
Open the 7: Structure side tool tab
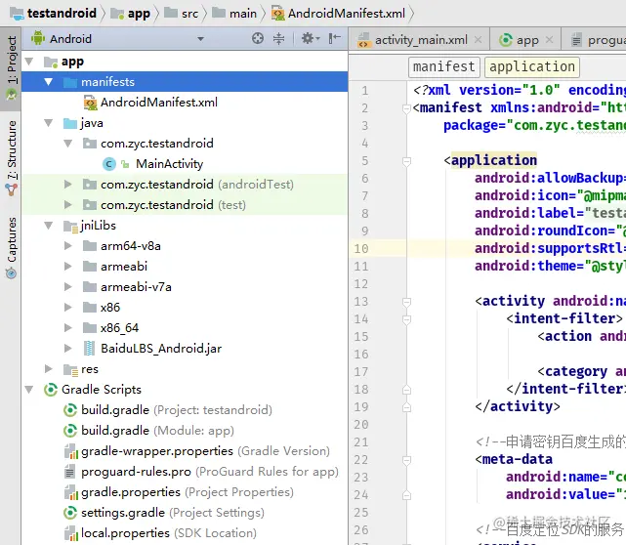[11, 157]
